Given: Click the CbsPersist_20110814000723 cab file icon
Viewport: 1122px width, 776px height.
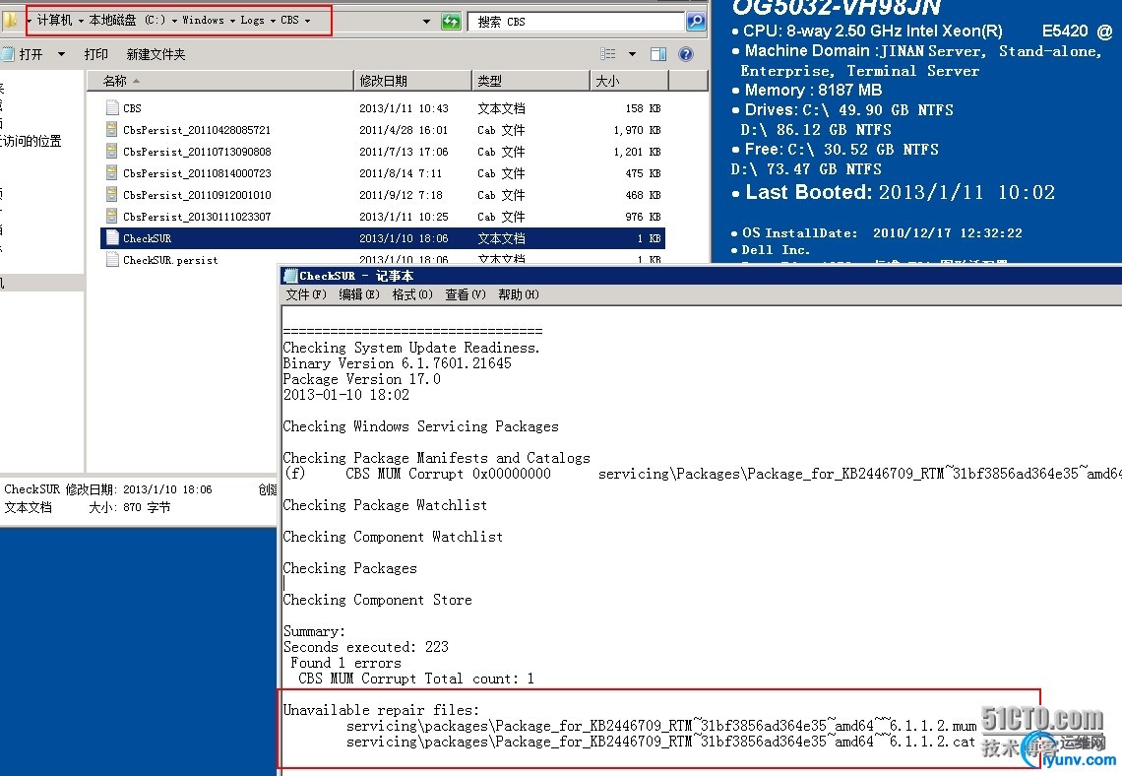Looking at the screenshot, I should (112, 172).
